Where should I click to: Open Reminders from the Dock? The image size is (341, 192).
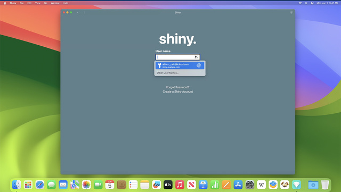tap(133, 185)
